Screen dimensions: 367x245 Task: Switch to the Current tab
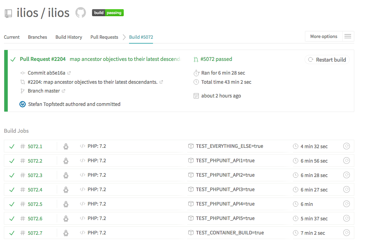[12, 37]
